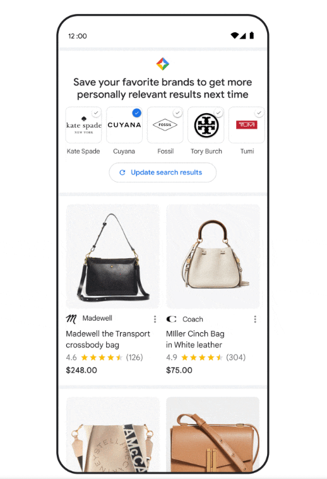Image resolution: width=327 pixels, height=479 pixels.
Task: Click the black Madewell crossbody bag image
Action: tap(112, 256)
